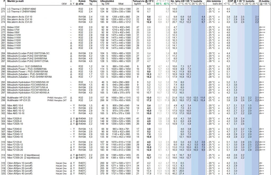Select bold power value '17,2' of Multiheater HP-EVI 25
Screen dimensions: 271x175
[149, 100]
